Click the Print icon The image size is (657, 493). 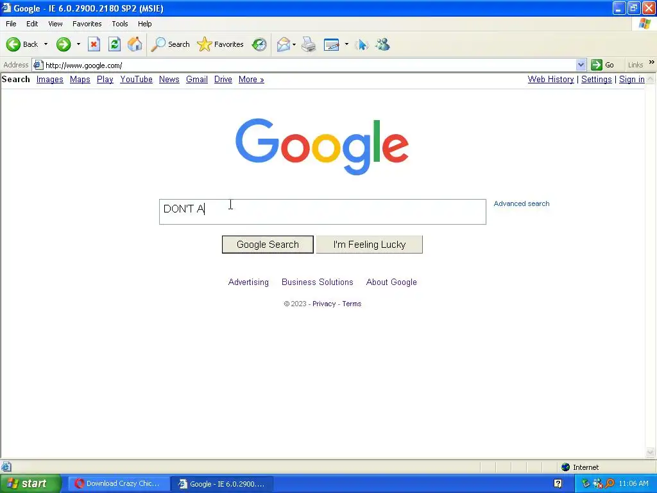click(309, 44)
